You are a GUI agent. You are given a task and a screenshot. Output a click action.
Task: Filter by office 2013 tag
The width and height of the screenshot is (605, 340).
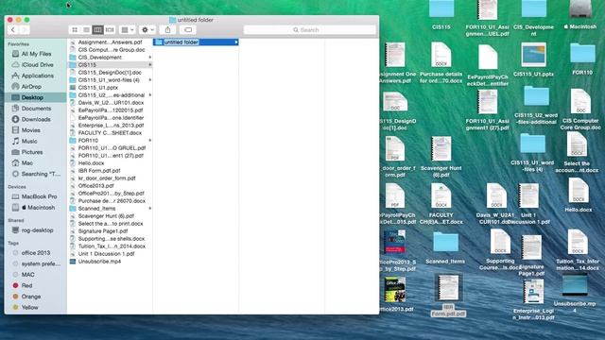36,253
